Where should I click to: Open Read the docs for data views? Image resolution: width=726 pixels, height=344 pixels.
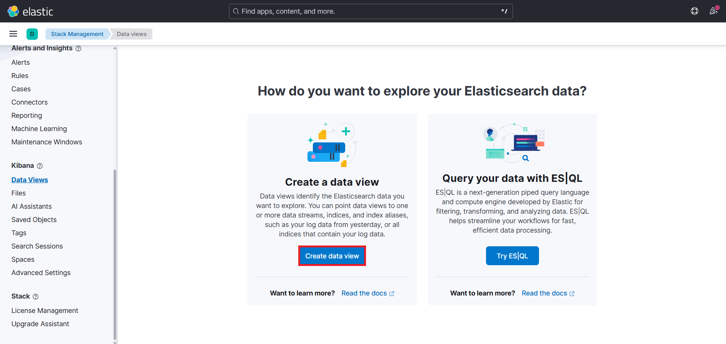(x=365, y=293)
